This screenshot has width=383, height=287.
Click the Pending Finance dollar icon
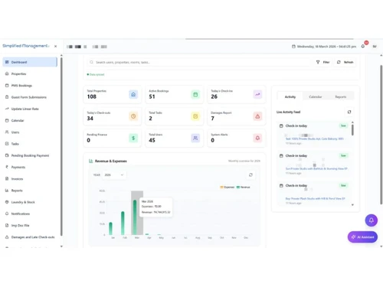[133, 139]
